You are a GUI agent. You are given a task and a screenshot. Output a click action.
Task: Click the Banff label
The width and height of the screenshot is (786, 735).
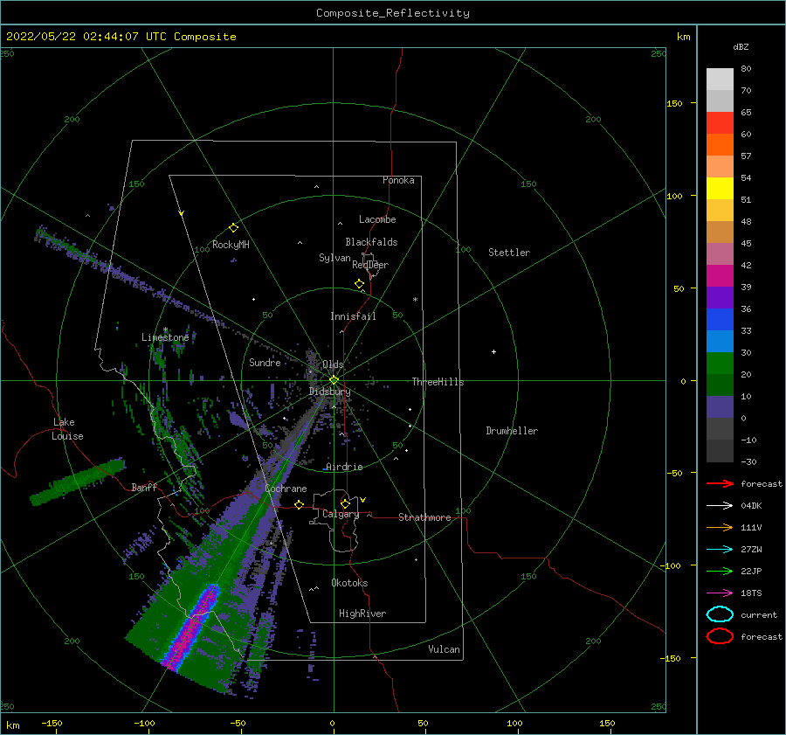[x=144, y=487]
